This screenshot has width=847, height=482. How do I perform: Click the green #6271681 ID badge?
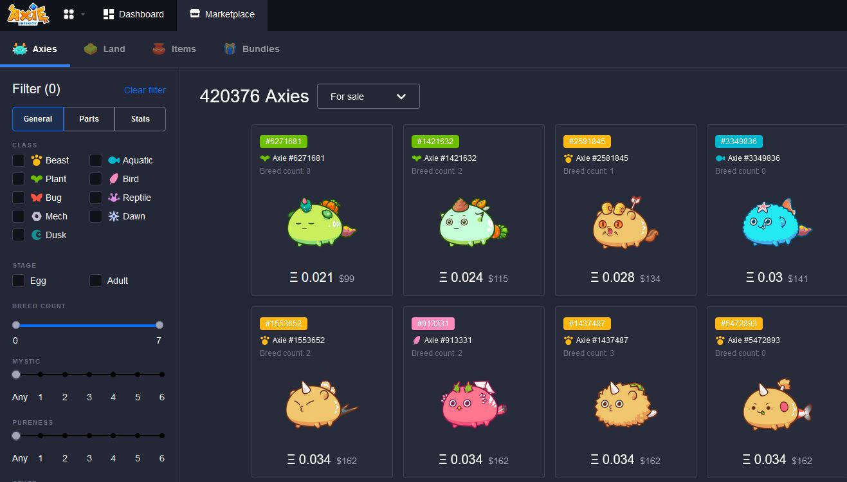tap(284, 142)
